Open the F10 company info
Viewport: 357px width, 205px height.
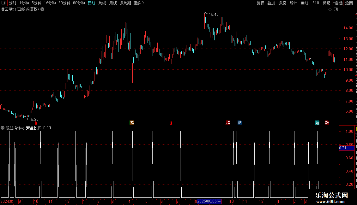click(x=316, y=3)
